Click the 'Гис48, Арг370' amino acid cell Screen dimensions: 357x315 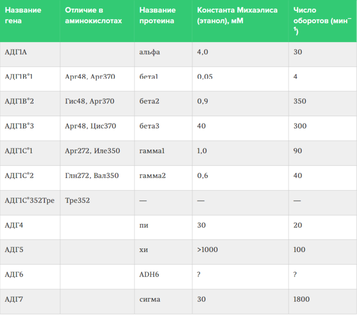[97, 103]
